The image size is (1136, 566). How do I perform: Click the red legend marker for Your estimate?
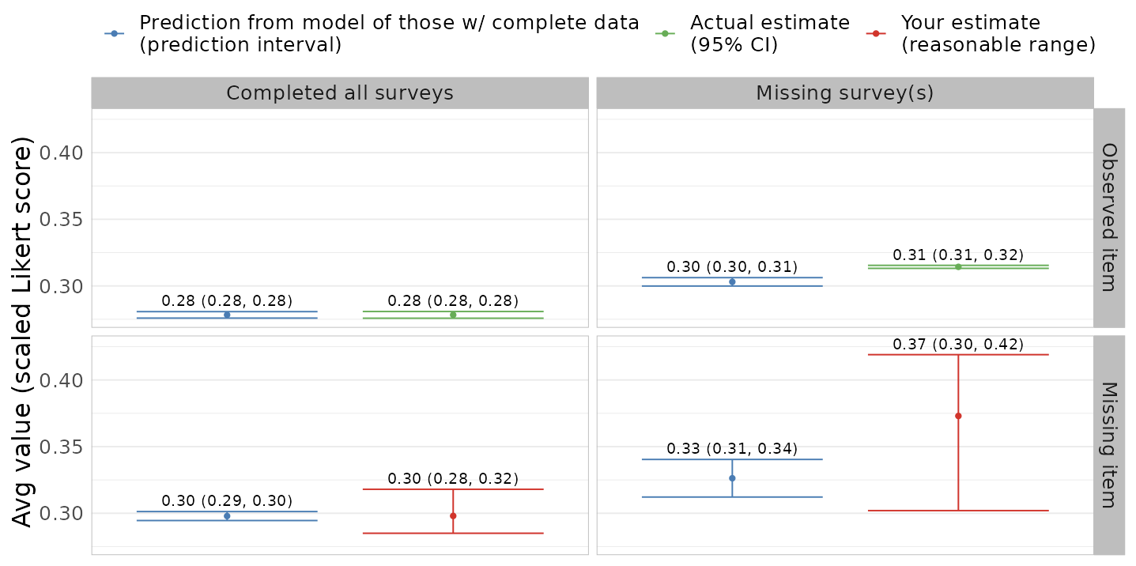tap(877, 33)
